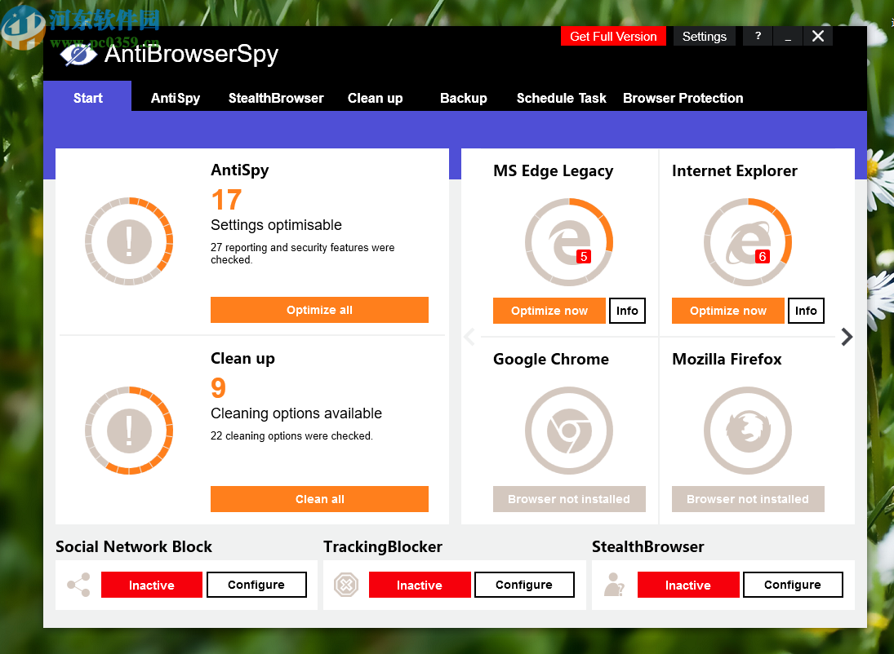This screenshot has height=654, width=894.
Task: Click the TrackingBlocker crossed-circle icon
Action: (345, 585)
